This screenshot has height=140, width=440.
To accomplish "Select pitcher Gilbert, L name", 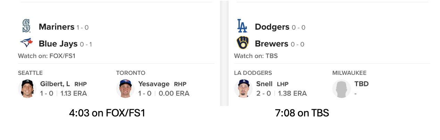I will point(55,84).
